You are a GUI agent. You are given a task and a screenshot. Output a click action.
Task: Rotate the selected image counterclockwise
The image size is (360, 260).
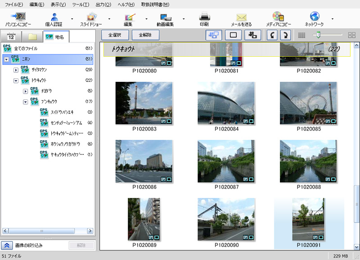[273, 35]
